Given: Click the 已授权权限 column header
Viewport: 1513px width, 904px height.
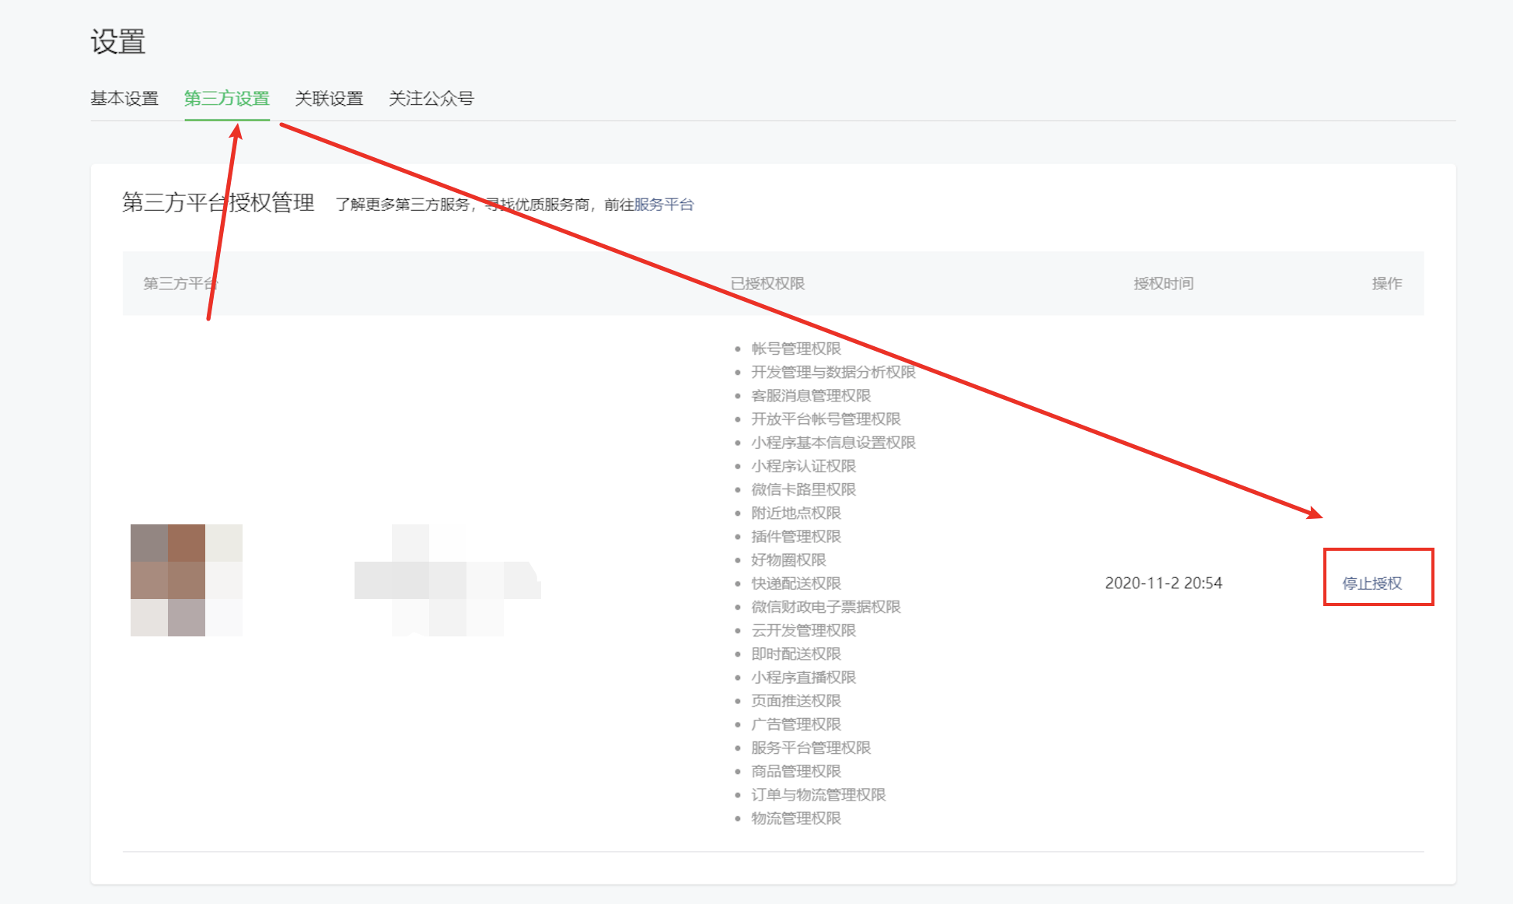Looking at the screenshot, I should (767, 284).
